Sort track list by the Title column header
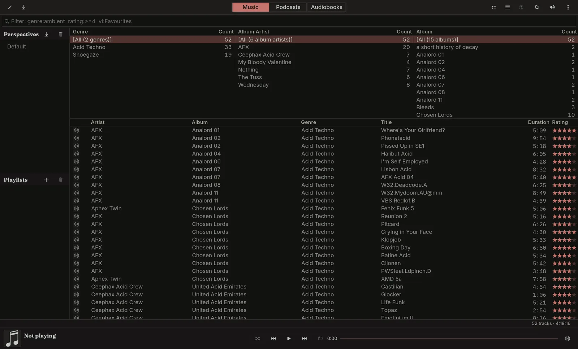 [386, 122]
